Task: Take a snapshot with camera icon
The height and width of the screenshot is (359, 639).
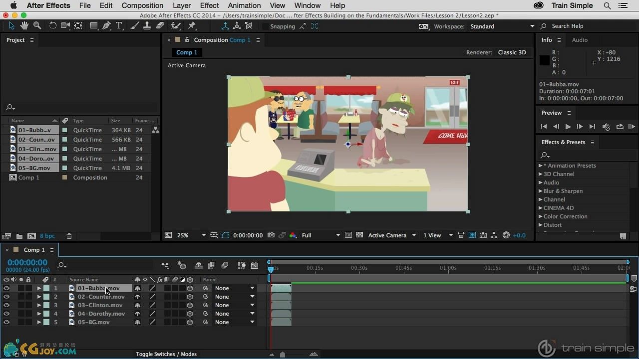Action: pos(271,235)
